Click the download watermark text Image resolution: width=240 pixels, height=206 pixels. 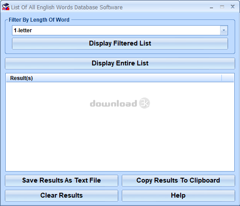pos(113,103)
